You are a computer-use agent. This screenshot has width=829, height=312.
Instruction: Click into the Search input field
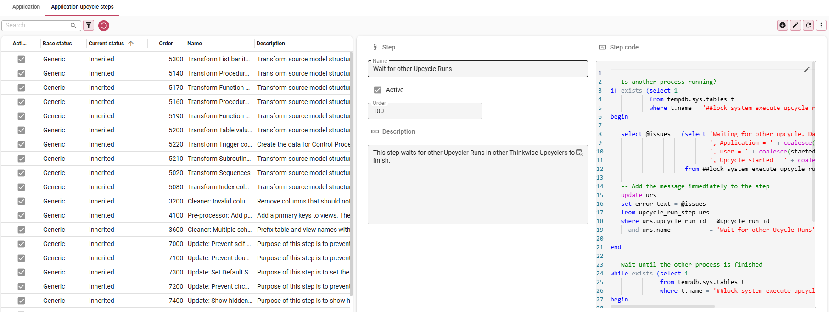coord(36,26)
